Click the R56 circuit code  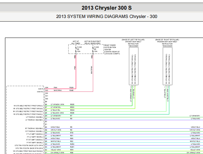pos(72,153)
